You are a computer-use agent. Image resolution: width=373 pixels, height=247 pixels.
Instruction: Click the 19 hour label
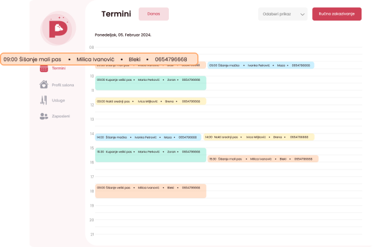coord(92,205)
